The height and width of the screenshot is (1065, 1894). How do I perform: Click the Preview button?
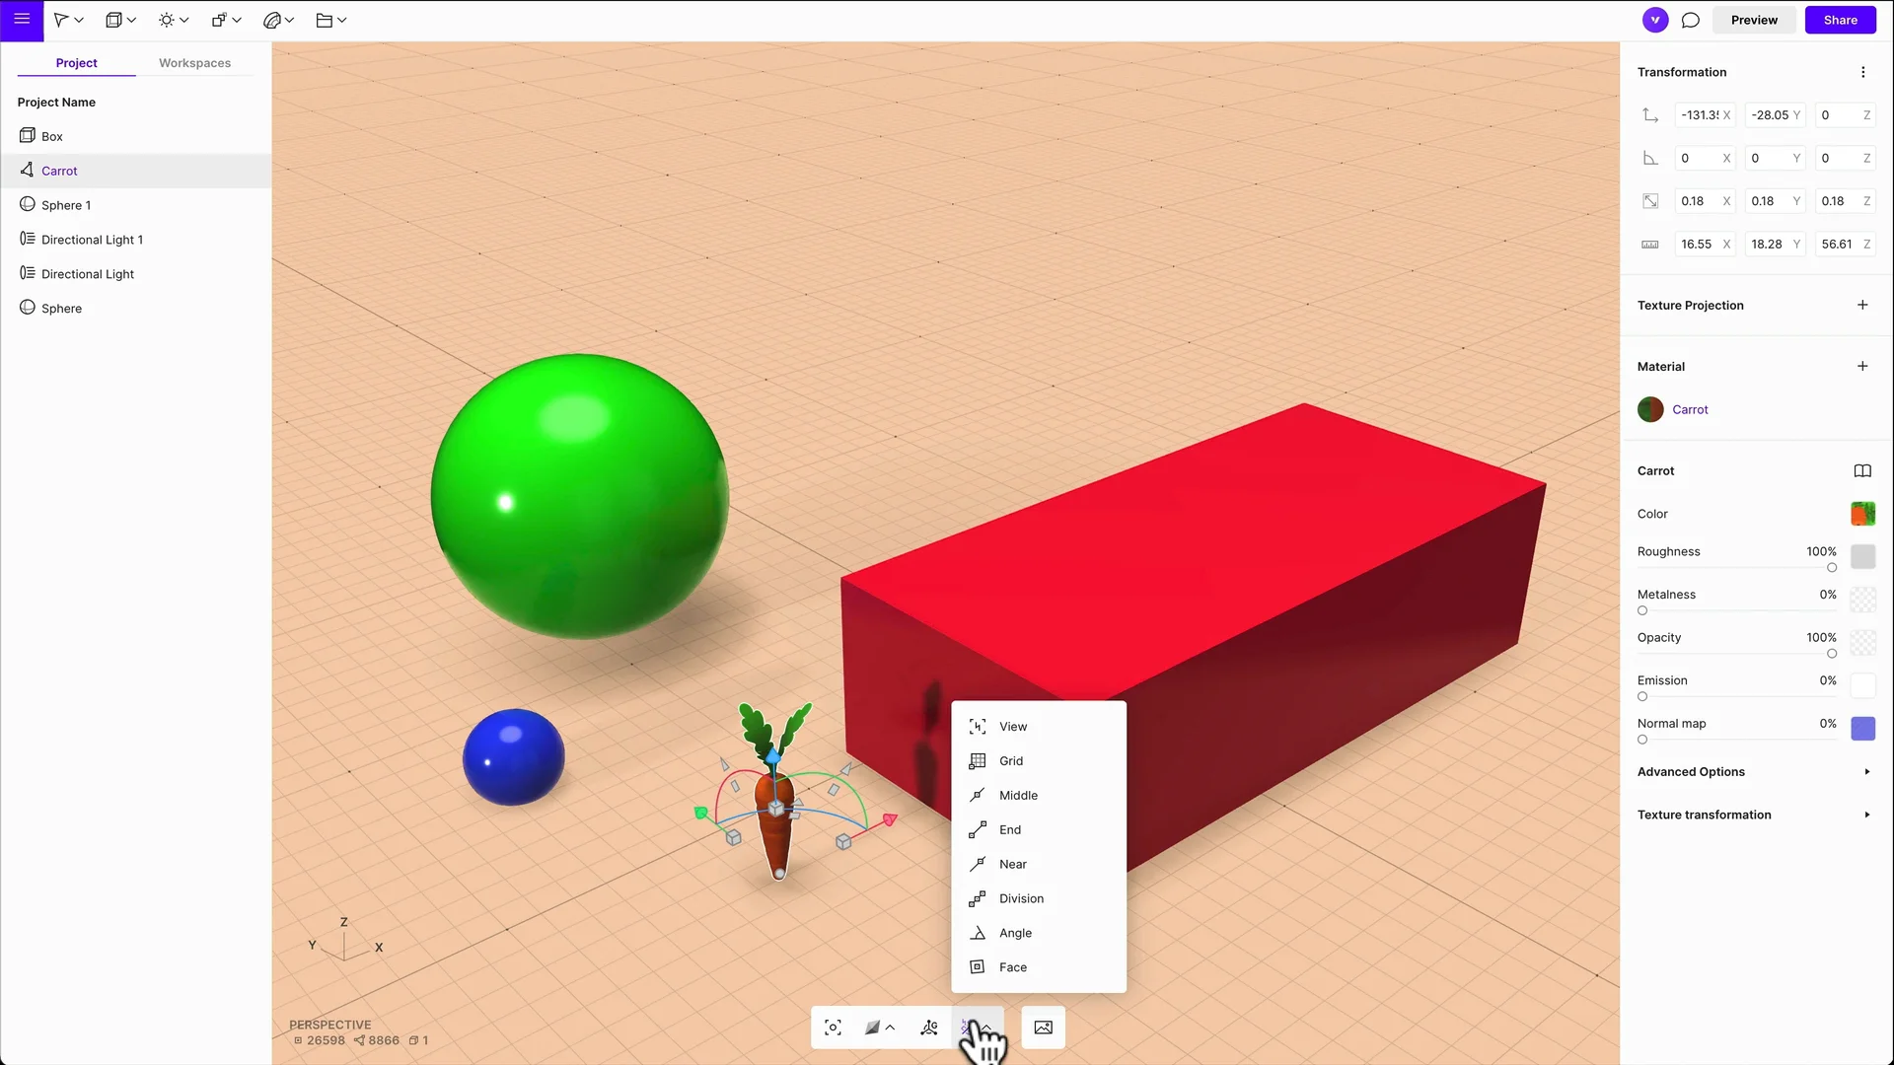[1754, 20]
